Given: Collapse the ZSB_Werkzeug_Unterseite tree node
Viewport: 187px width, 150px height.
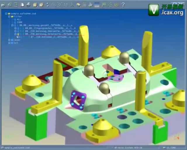Looking at the screenshot, I should point(15,34).
